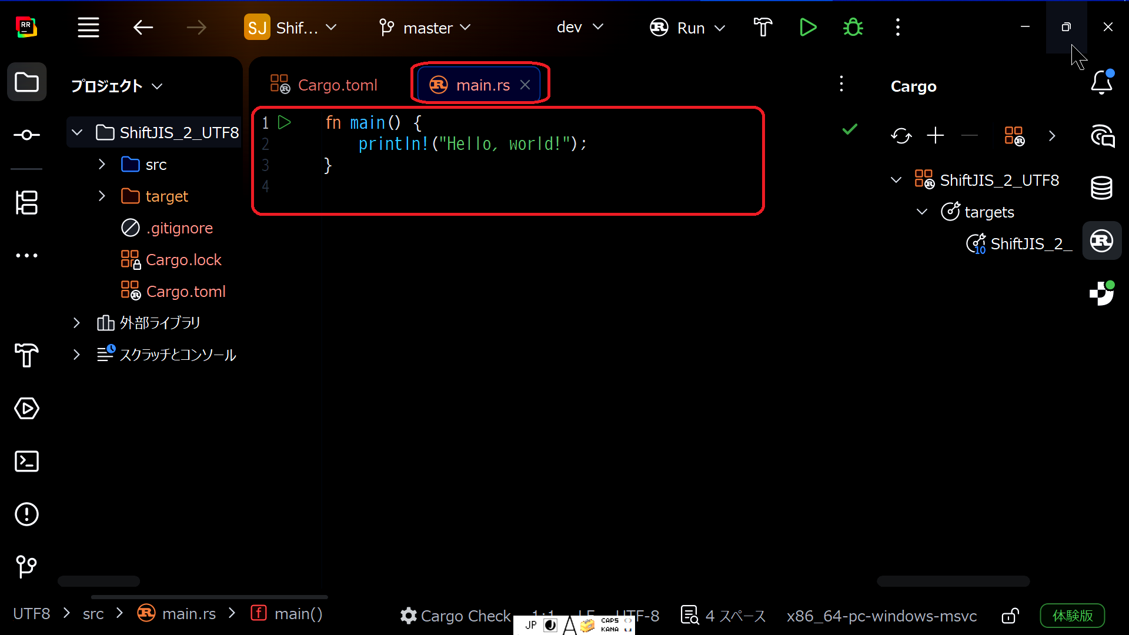
Task: Click the run gutter icon at line 1
Action: coord(285,122)
